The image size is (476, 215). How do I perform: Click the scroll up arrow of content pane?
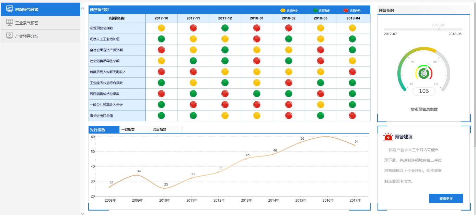click(x=82, y=8)
